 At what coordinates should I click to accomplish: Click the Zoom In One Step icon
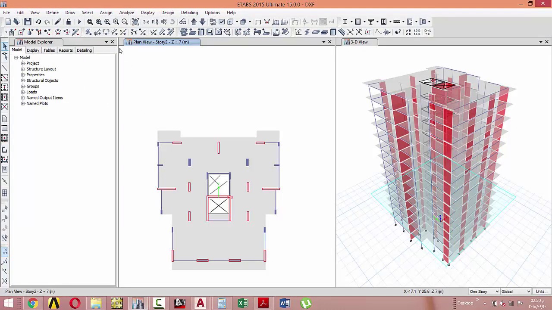pos(116,22)
